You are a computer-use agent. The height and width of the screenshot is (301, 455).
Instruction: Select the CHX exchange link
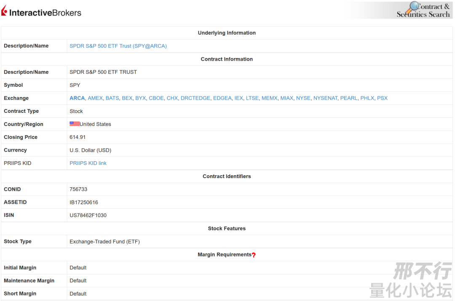[x=172, y=98]
